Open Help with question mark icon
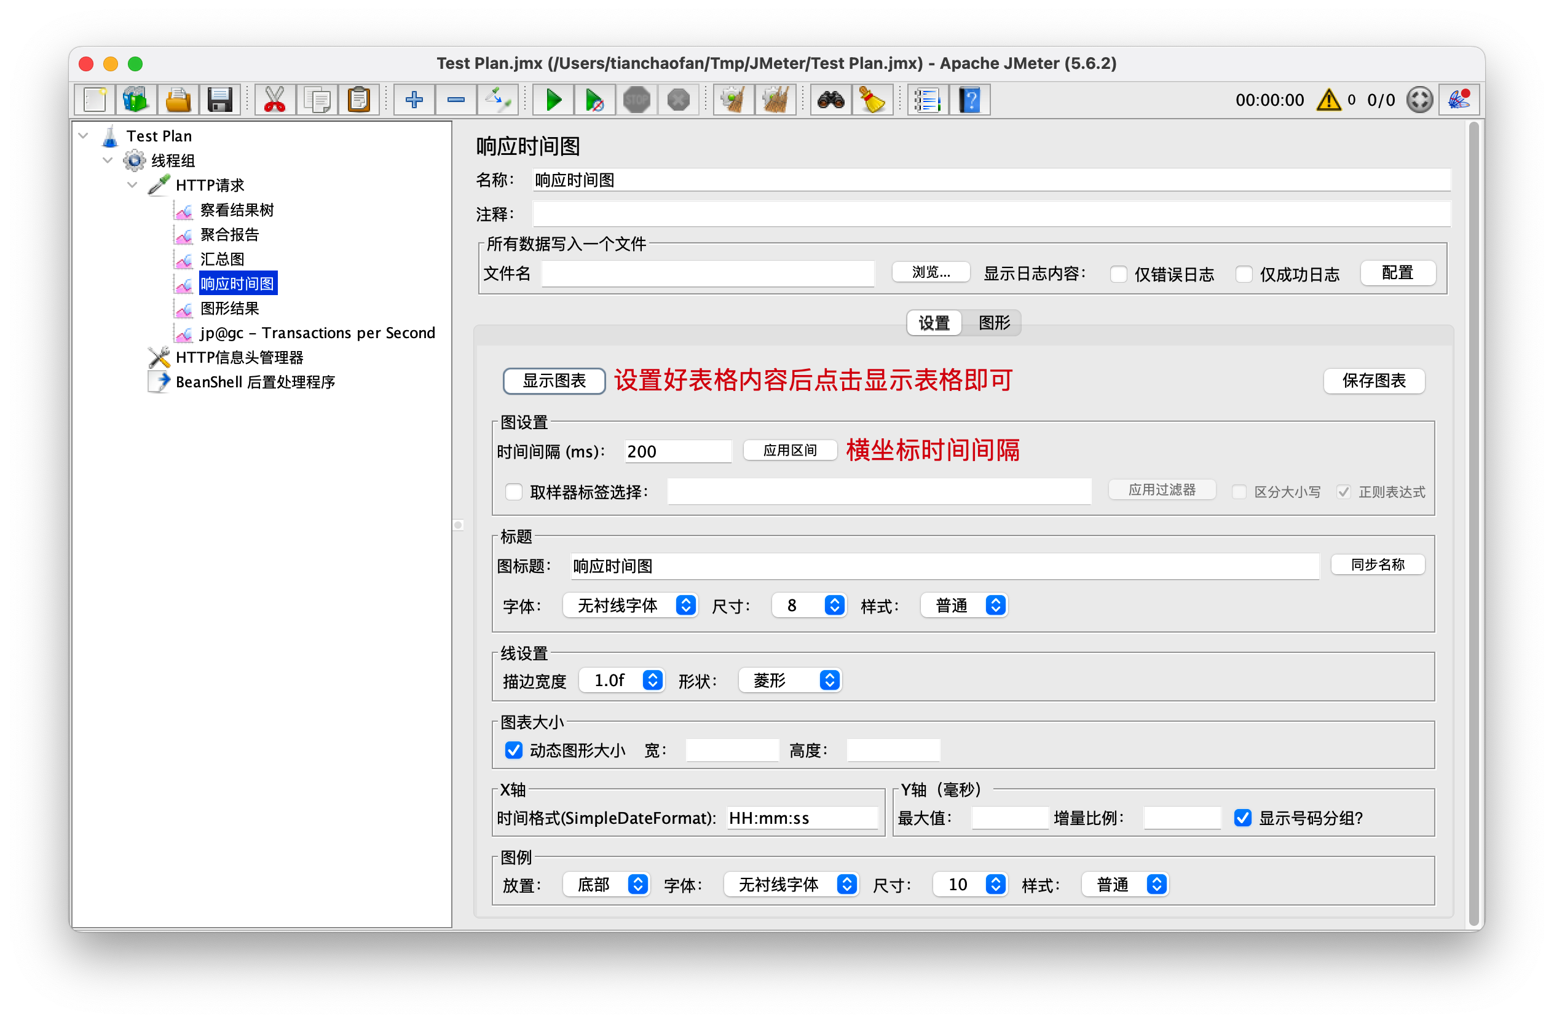The height and width of the screenshot is (1023, 1554). [969, 100]
